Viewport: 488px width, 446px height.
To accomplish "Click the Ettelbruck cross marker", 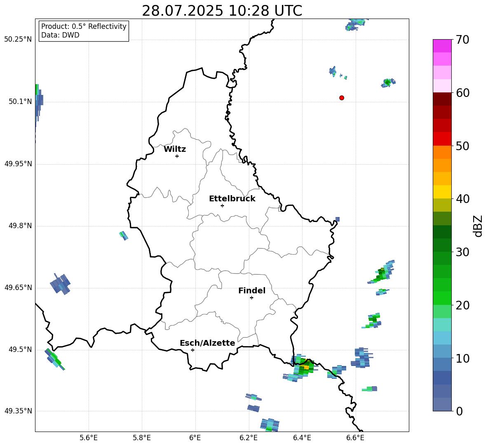I will click(x=222, y=205).
